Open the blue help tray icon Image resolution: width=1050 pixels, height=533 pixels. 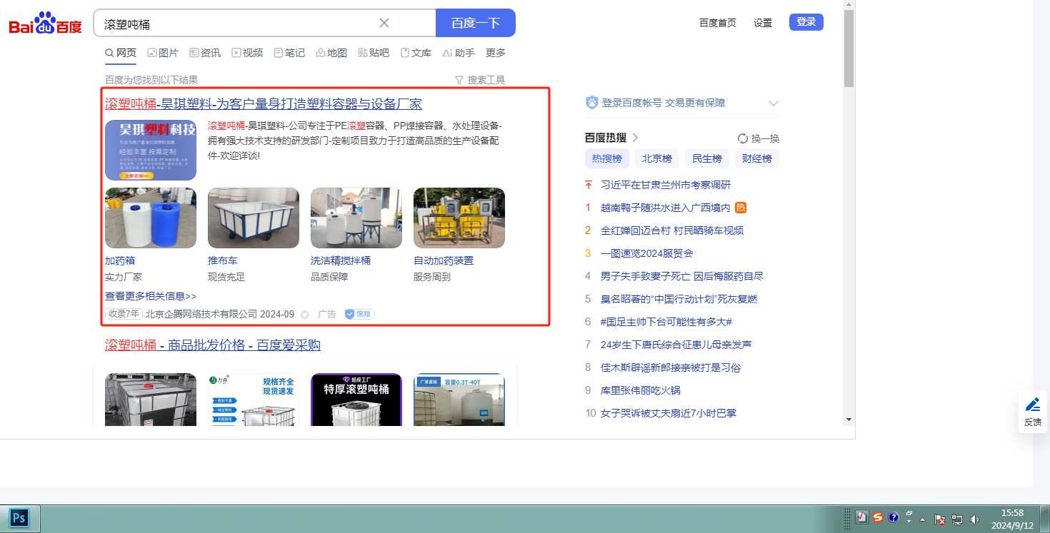pos(893,517)
